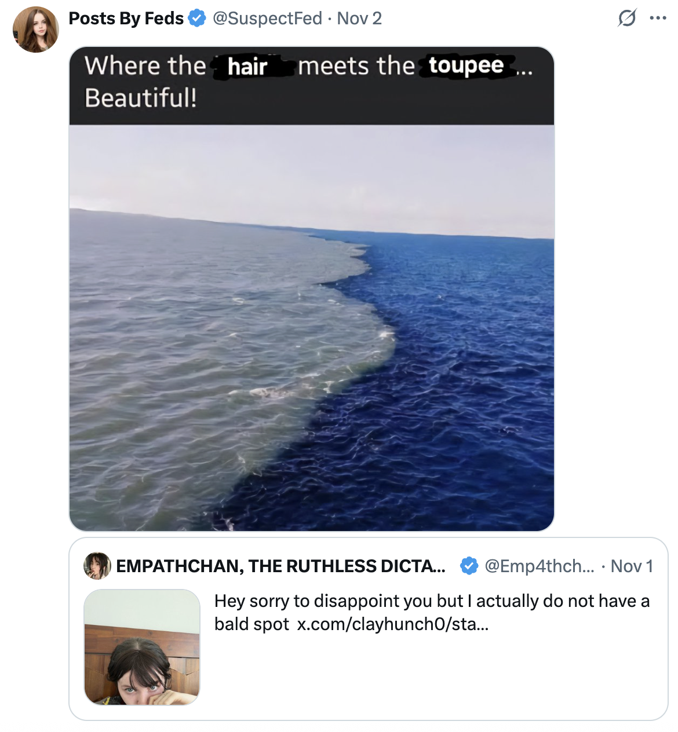Screen dimensions: 678x732
Task: Open the Posts By Feds profile avatar
Action: 36,30
